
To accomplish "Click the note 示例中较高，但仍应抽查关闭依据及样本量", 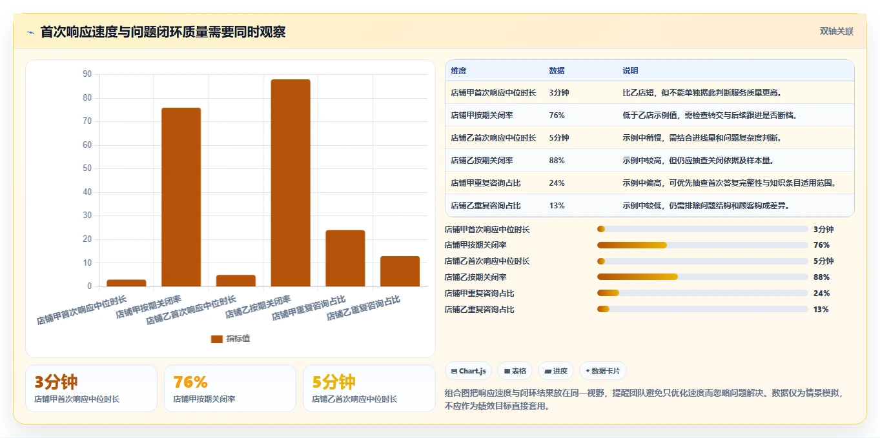I will point(700,160).
